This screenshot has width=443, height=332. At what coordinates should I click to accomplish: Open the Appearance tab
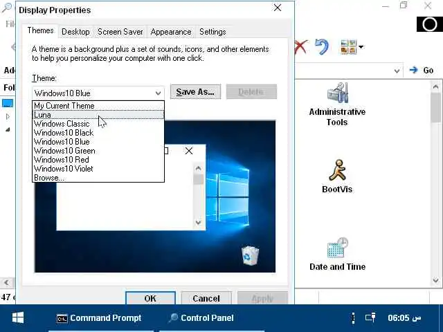(171, 32)
